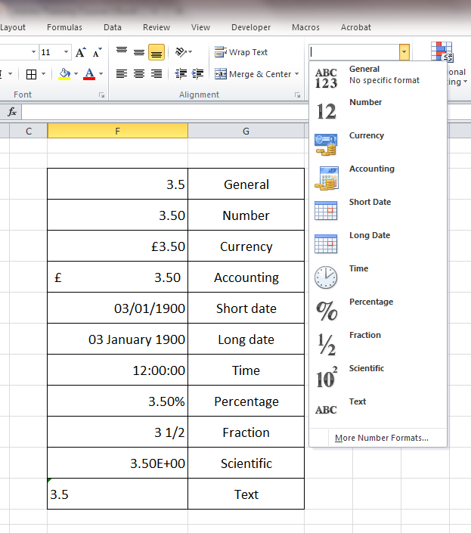Choose the Text ABC format icon
The height and width of the screenshot is (533, 471).
[x=326, y=410]
